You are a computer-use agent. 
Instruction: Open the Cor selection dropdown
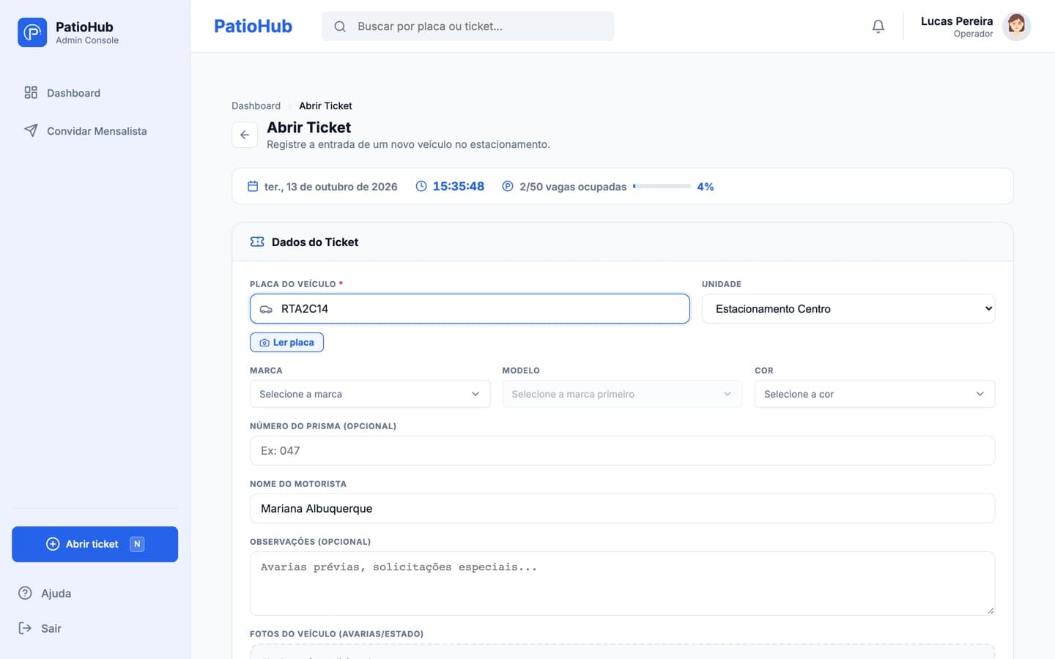click(x=875, y=394)
